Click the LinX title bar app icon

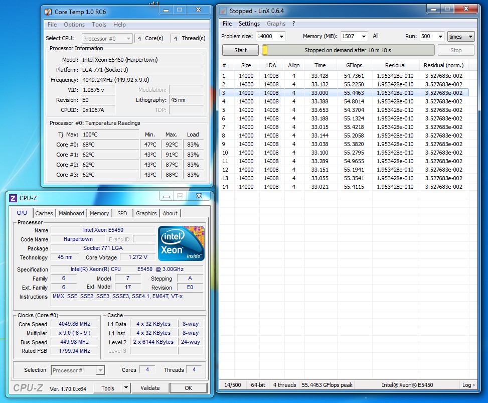(223, 11)
